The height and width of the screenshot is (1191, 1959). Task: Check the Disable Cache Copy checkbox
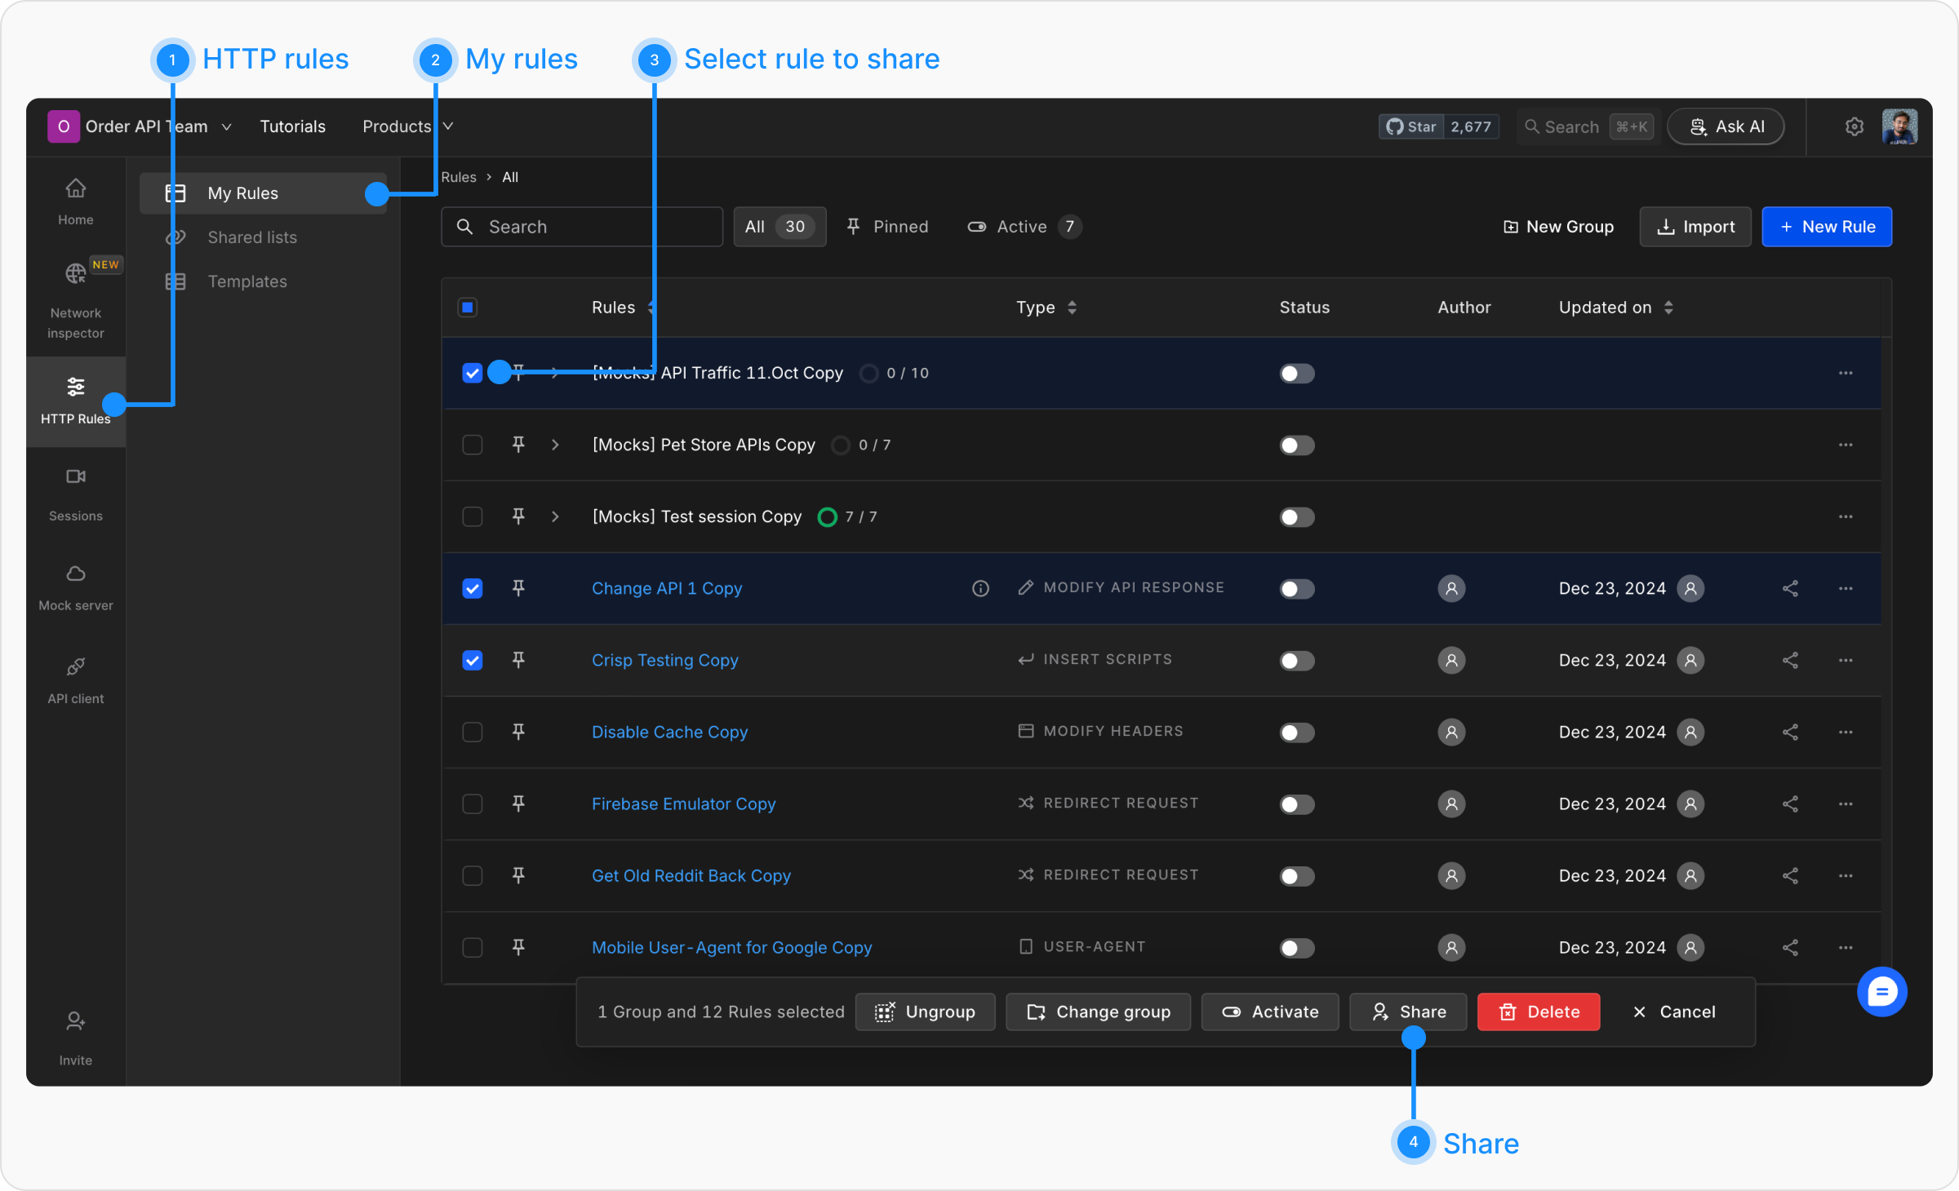473,733
